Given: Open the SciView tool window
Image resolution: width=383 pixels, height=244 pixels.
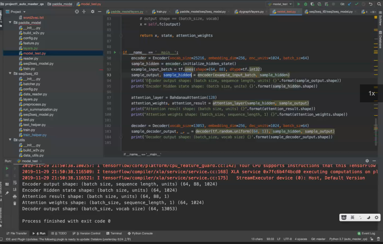Looking at the screenshot, I should coord(380,19).
